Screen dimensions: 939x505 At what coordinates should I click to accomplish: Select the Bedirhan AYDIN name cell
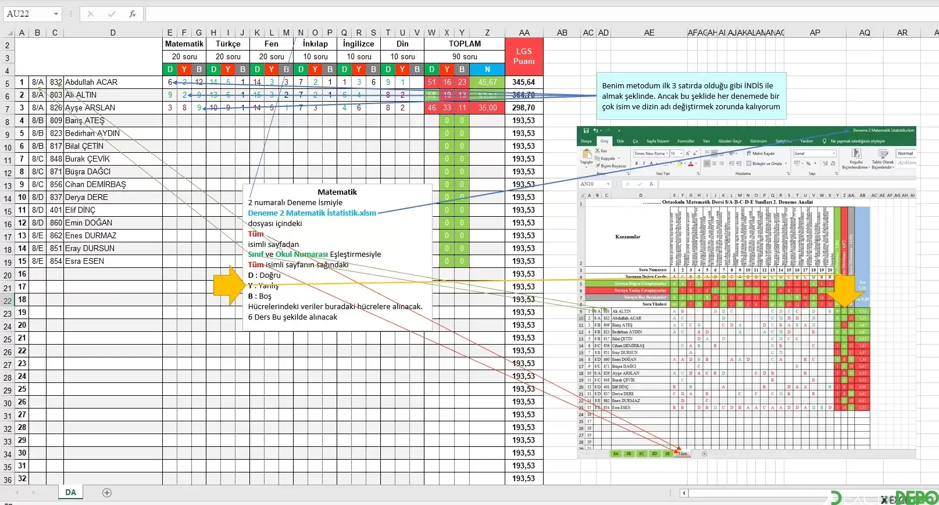pyautogui.click(x=113, y=134)
